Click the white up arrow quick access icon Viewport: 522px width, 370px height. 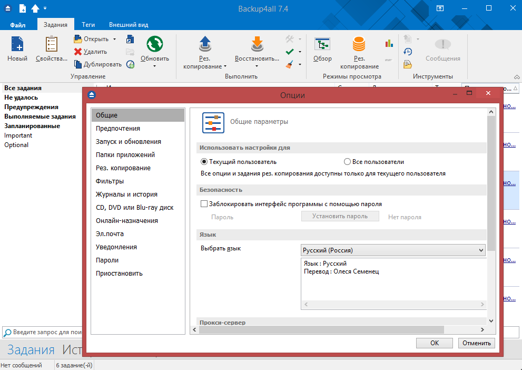35,8
